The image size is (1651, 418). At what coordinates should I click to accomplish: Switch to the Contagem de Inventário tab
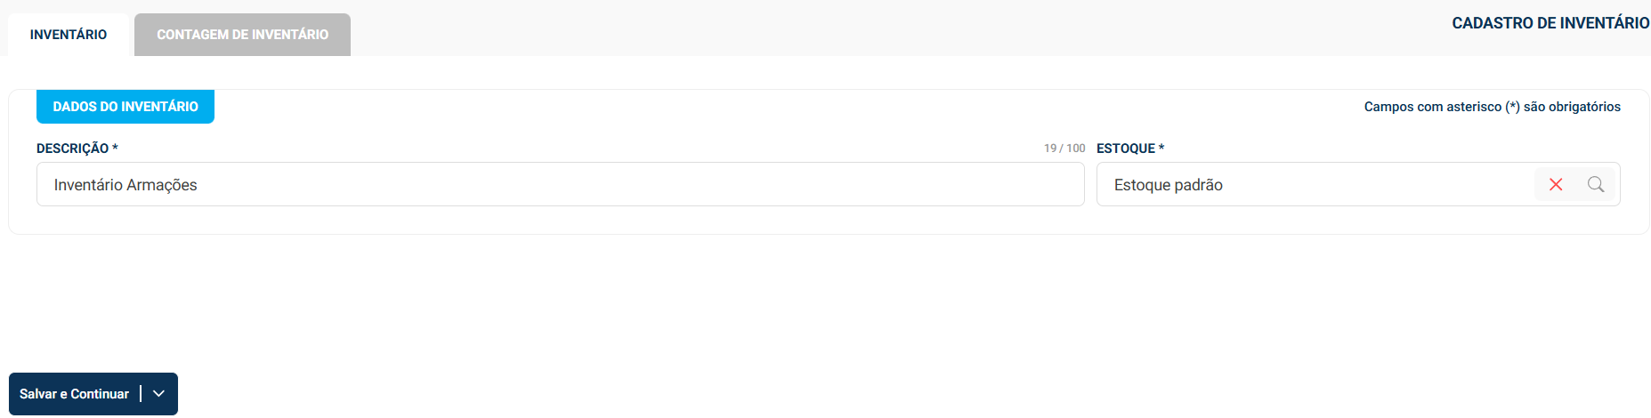(242, 35)
